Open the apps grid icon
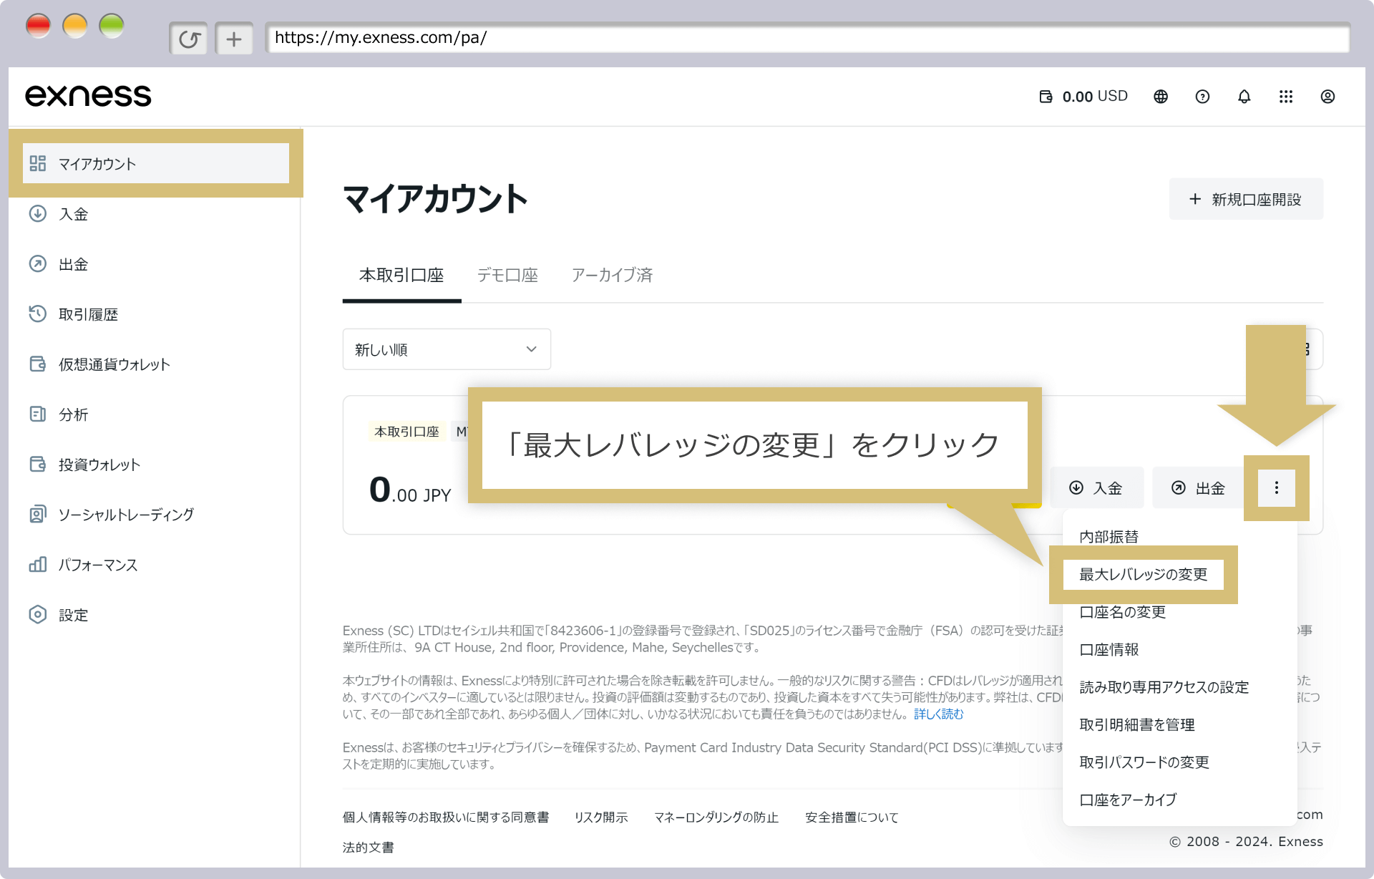 pos(1286,97)
